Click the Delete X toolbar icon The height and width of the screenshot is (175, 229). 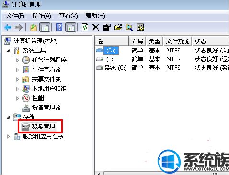pyautogui.click(x=96, y=28)
